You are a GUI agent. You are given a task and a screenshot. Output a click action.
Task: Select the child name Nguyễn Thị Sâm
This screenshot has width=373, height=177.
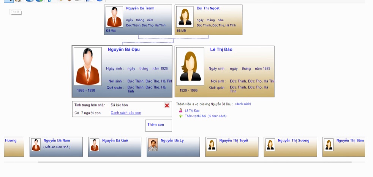click(x=350, y=141)
